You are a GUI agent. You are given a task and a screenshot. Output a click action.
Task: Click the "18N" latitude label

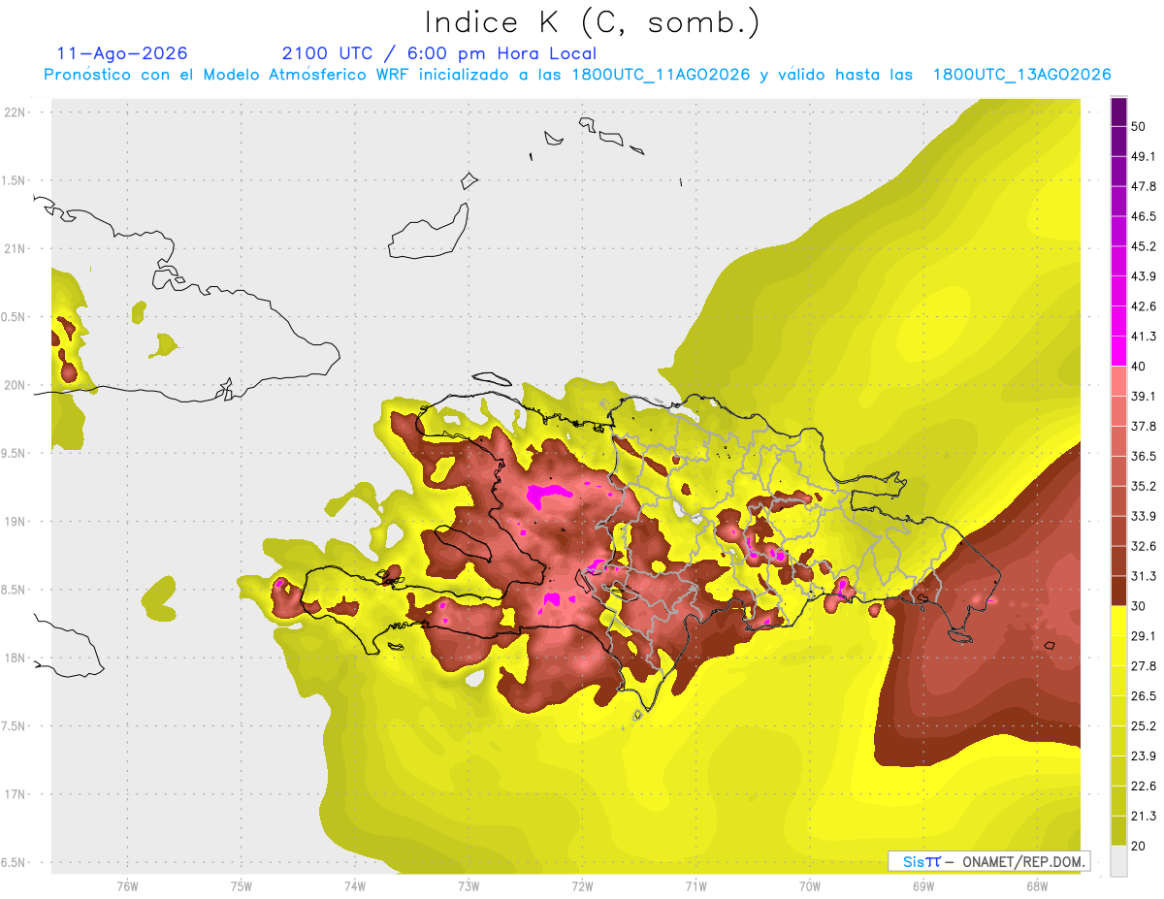[x=16, y=658]
